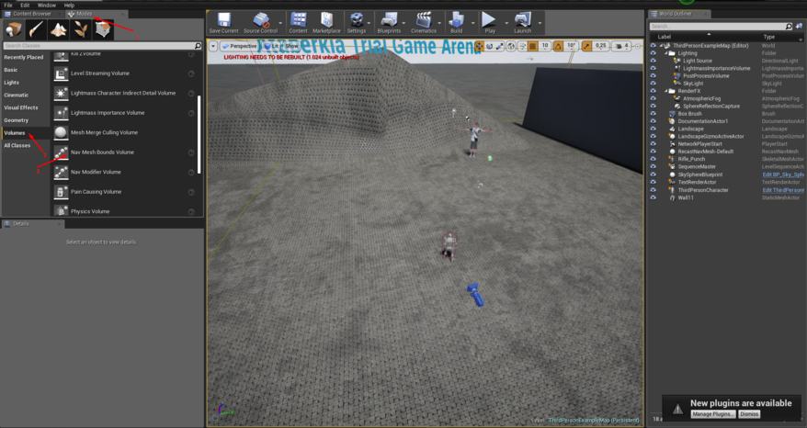The image size is (807, 428).
Task: Select the Paint mode brush icon
Action: [36, 29]
